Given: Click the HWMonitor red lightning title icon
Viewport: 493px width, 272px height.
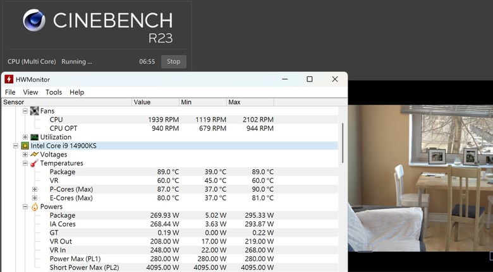Looking at the screenshot, I should tap(9, 79).
